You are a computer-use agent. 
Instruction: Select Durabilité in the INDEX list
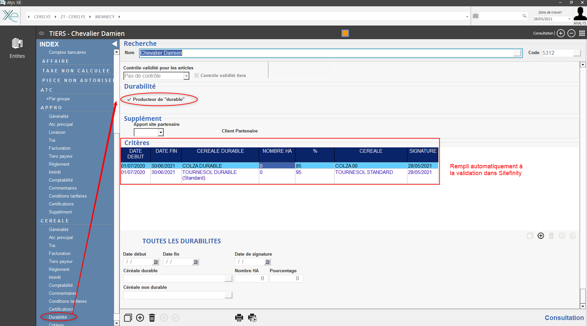[58, 317]
